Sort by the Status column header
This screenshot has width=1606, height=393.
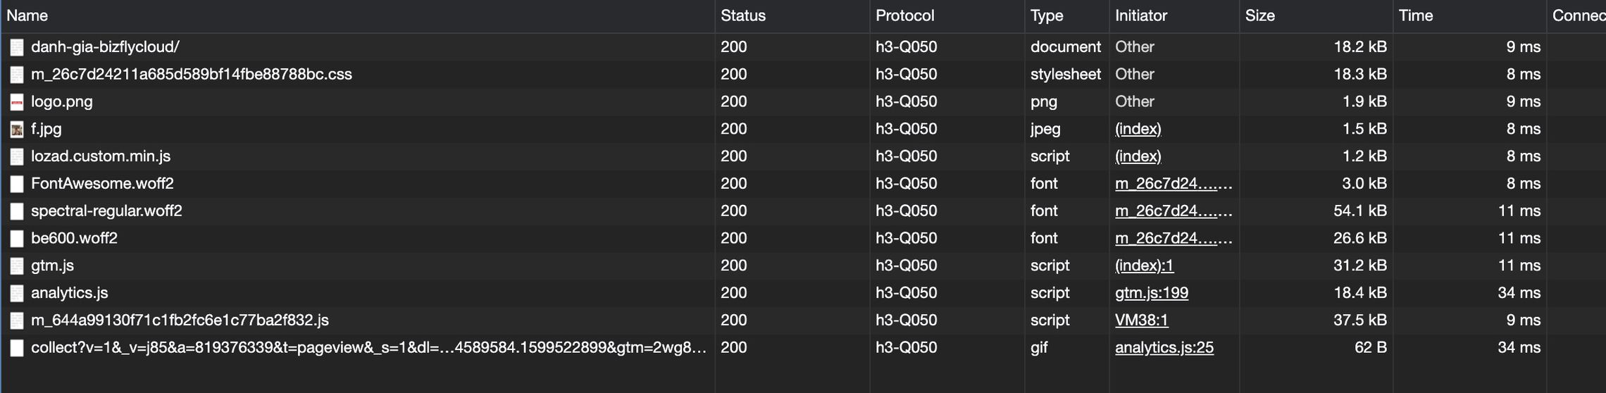coord(743,15)
